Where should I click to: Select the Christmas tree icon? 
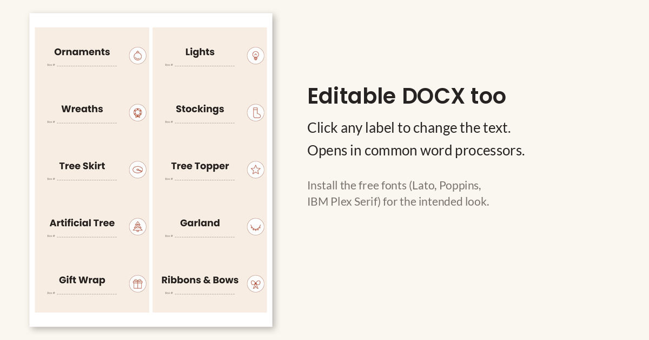pos(138,227)
